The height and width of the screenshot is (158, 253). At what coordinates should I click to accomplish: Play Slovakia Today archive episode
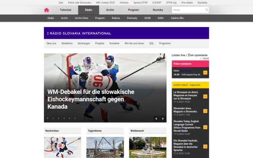pos(205,127)
